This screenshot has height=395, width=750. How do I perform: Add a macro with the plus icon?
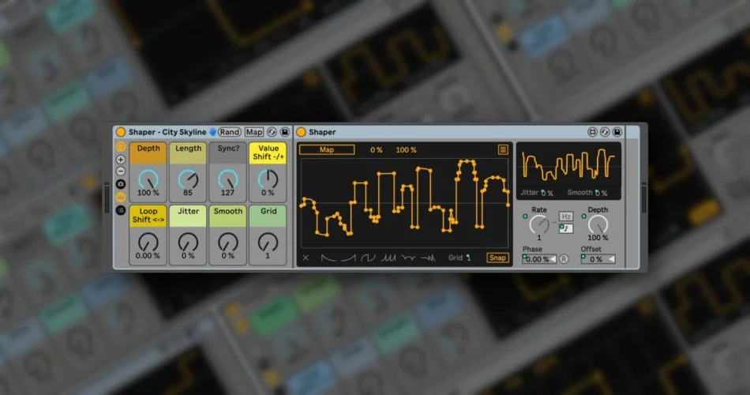coord(121,160)
